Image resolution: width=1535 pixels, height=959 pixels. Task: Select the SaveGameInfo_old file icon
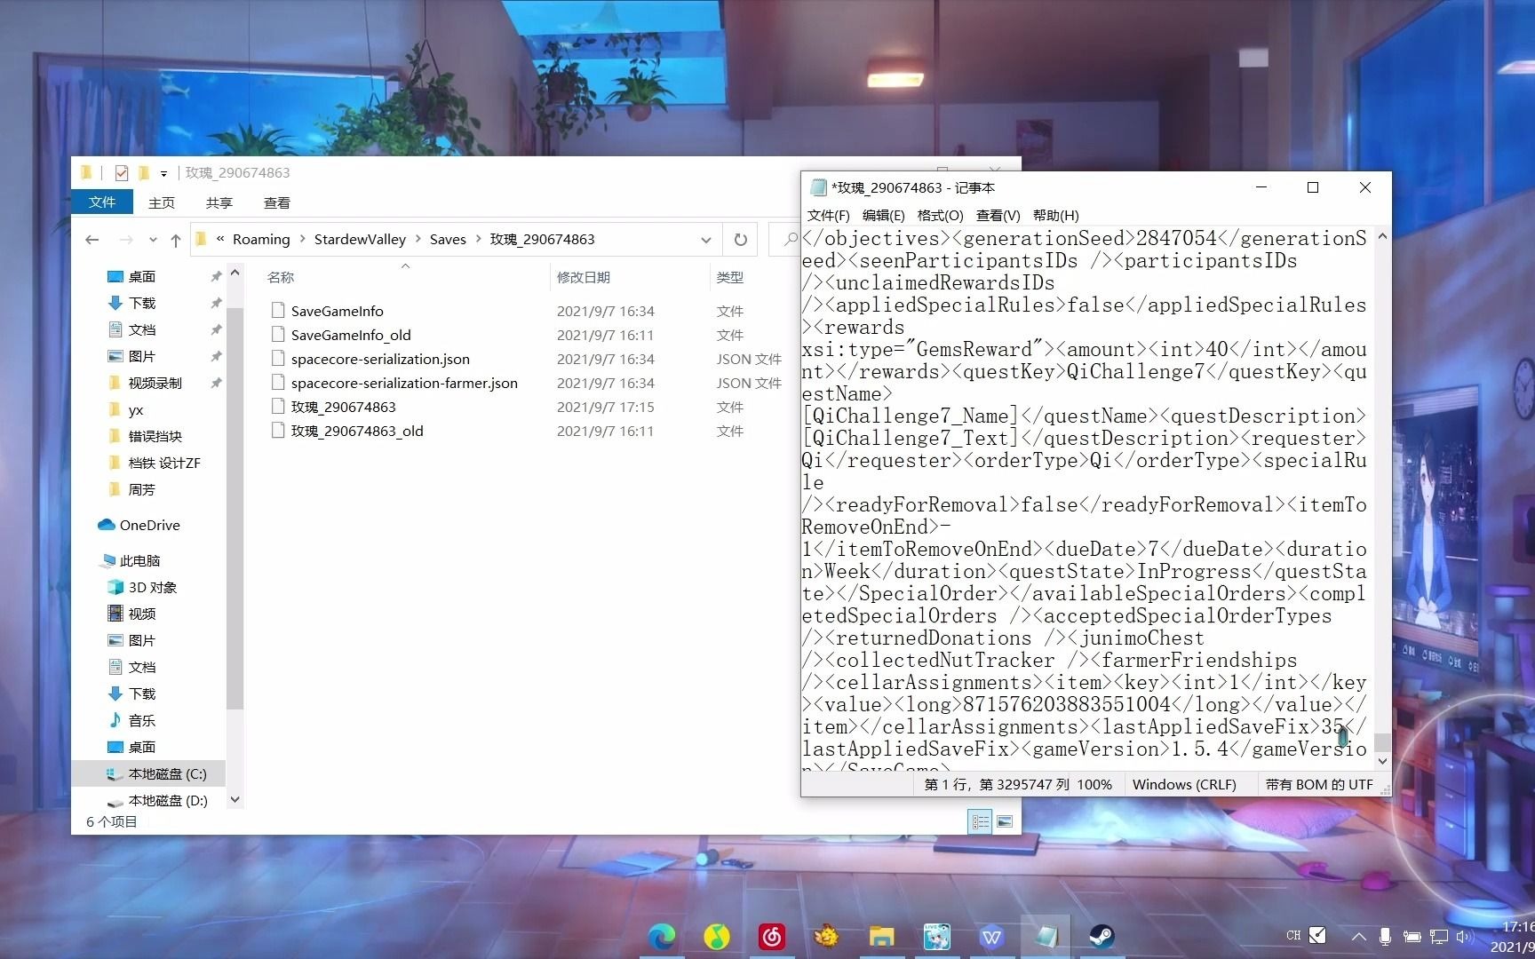pyautogui.click(x=278, y=335)
